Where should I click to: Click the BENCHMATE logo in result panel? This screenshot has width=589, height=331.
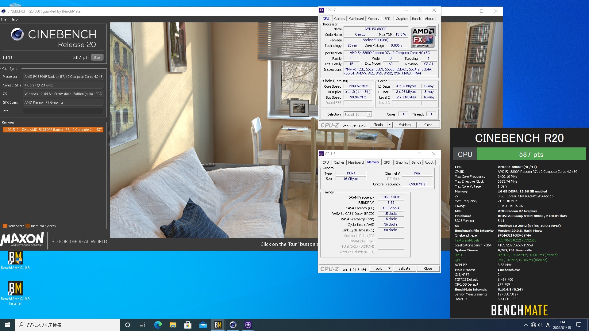click(519, 310)
